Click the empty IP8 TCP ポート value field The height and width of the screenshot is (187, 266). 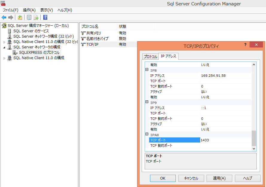tap(226, 81)
